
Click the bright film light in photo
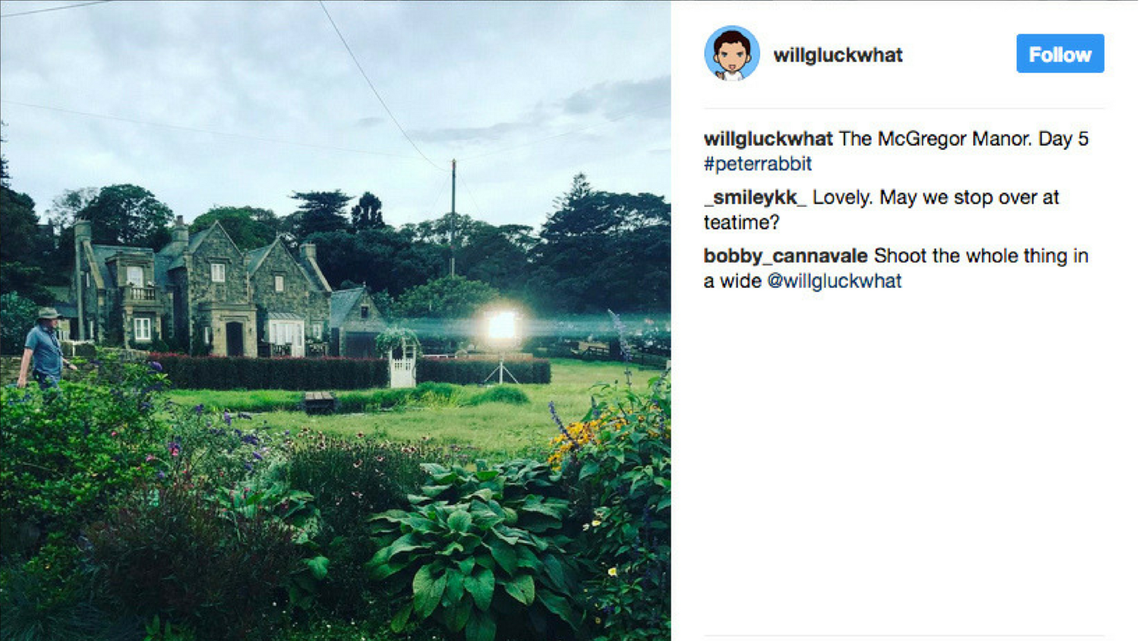click(501, 326)
